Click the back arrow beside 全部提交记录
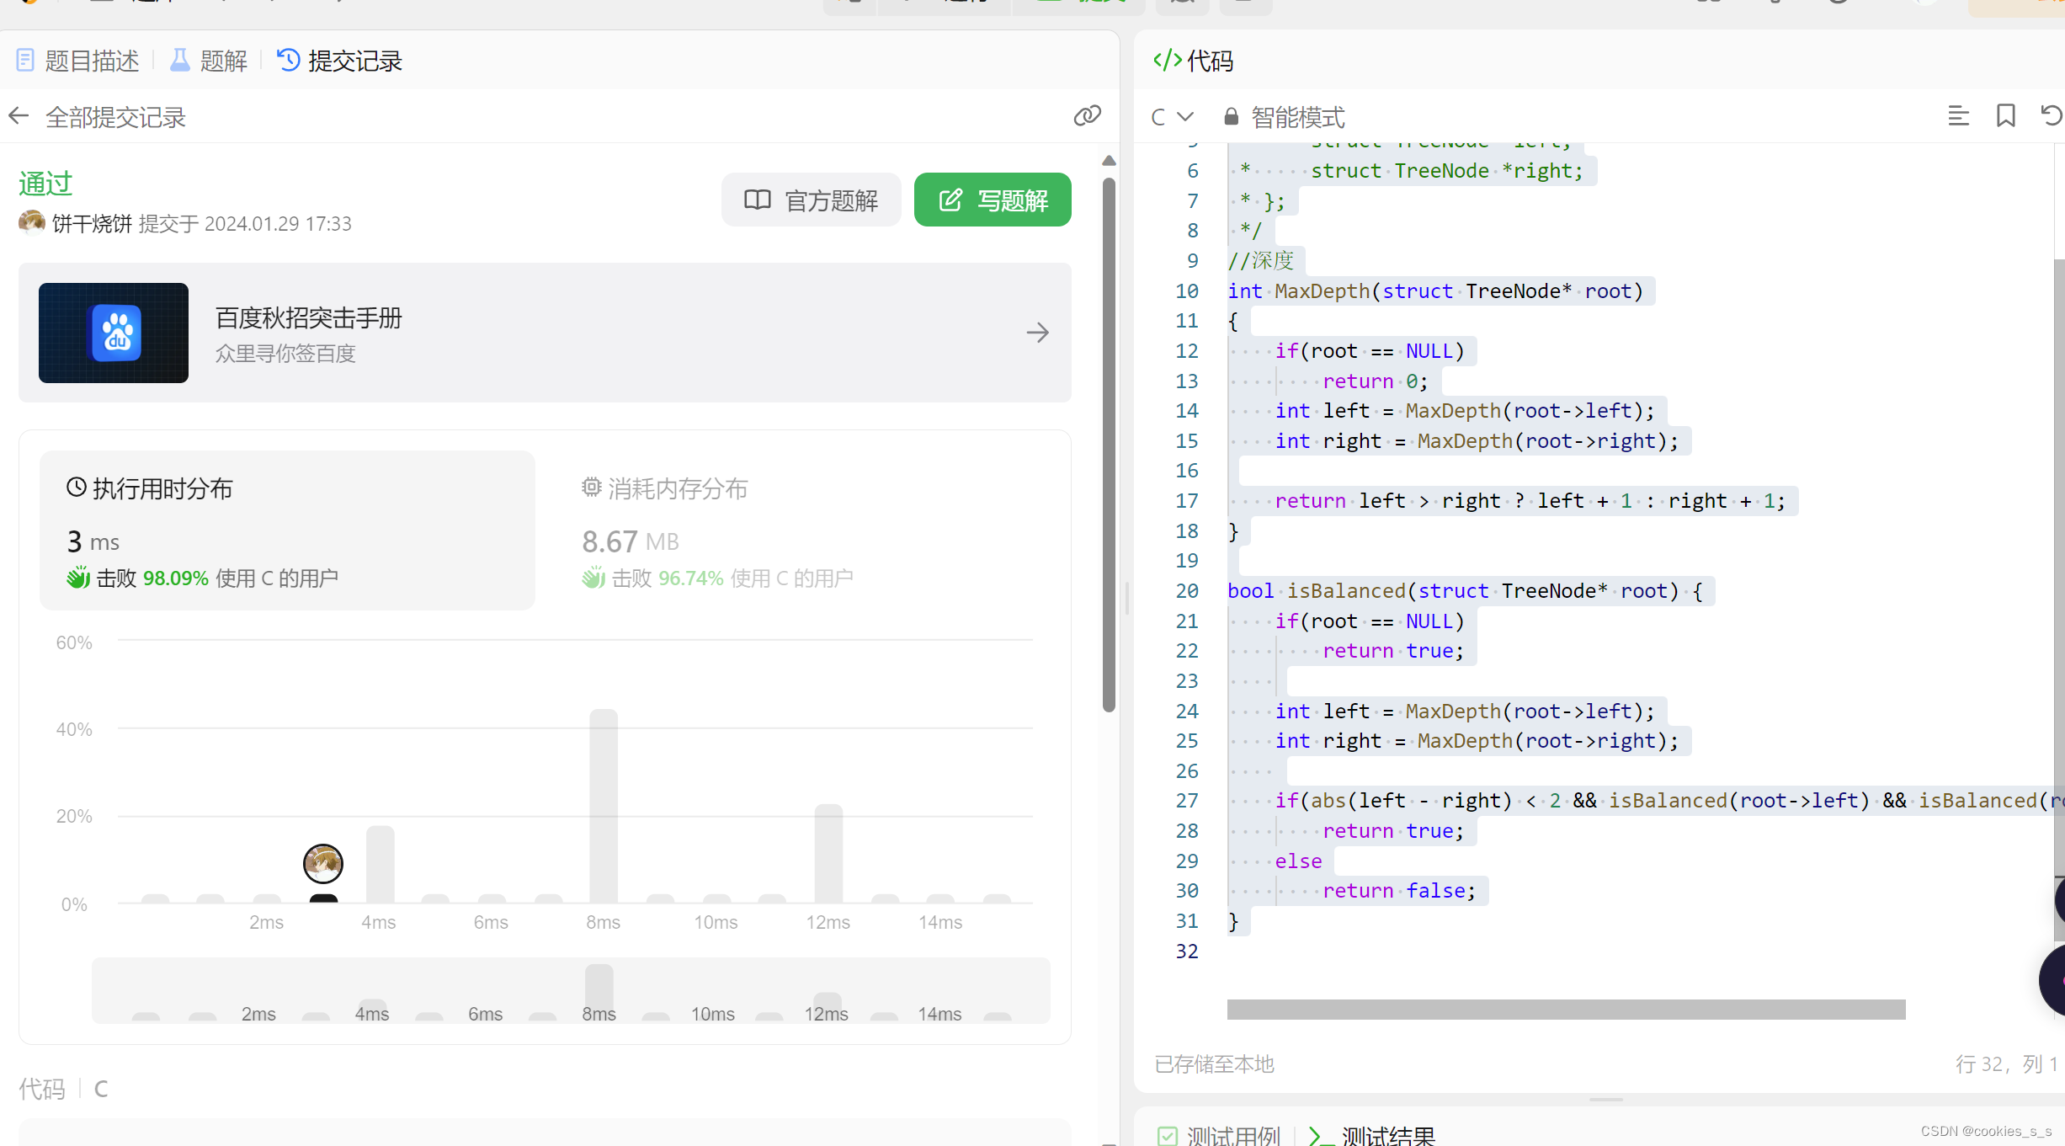This screenshot has width=2065, height=1146. click(19, 116)
